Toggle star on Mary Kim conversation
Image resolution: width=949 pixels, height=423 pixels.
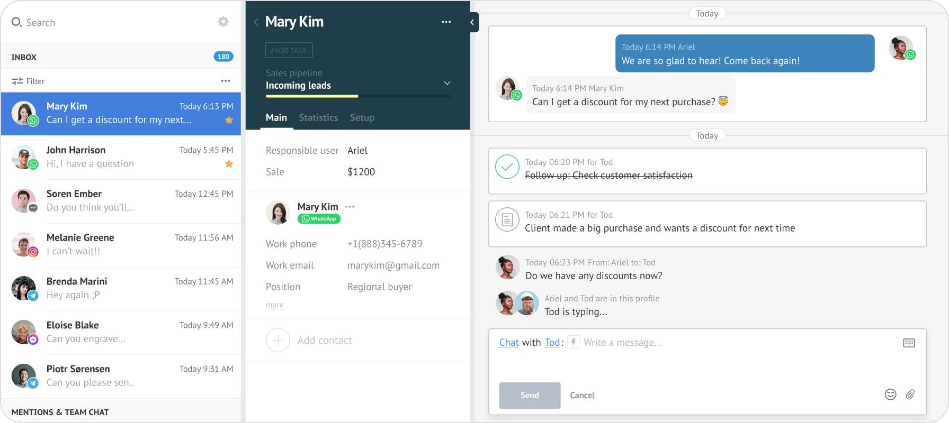229,120
